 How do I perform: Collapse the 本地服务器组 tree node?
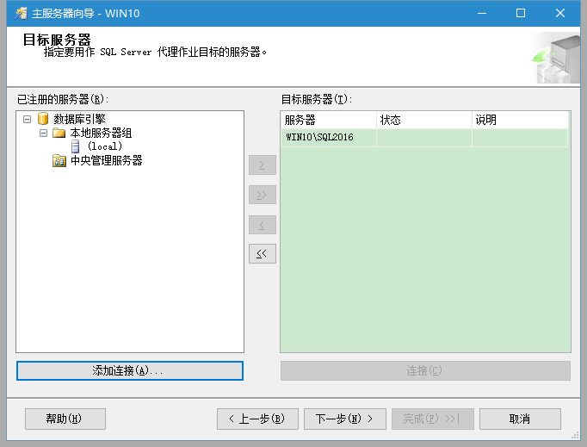pos(43,133)
